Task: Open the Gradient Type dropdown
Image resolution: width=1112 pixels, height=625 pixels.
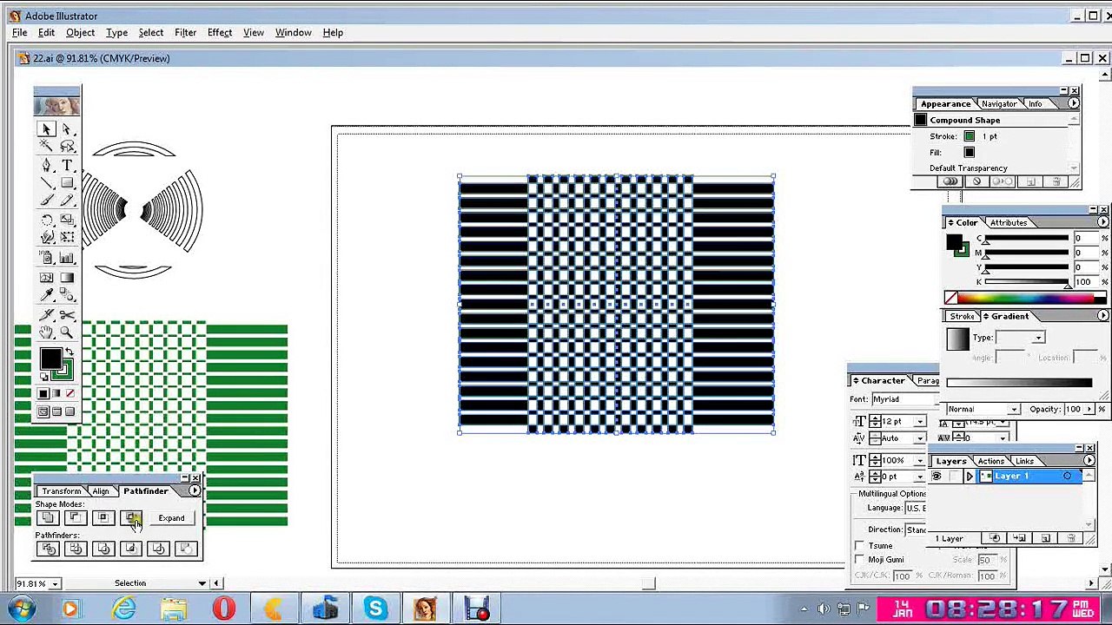Action: point(1038,338)
